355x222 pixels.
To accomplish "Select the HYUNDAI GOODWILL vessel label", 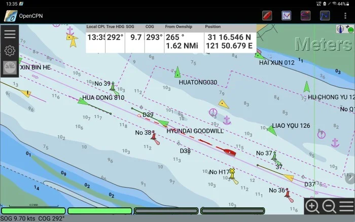I will click(x=195, y=131).
